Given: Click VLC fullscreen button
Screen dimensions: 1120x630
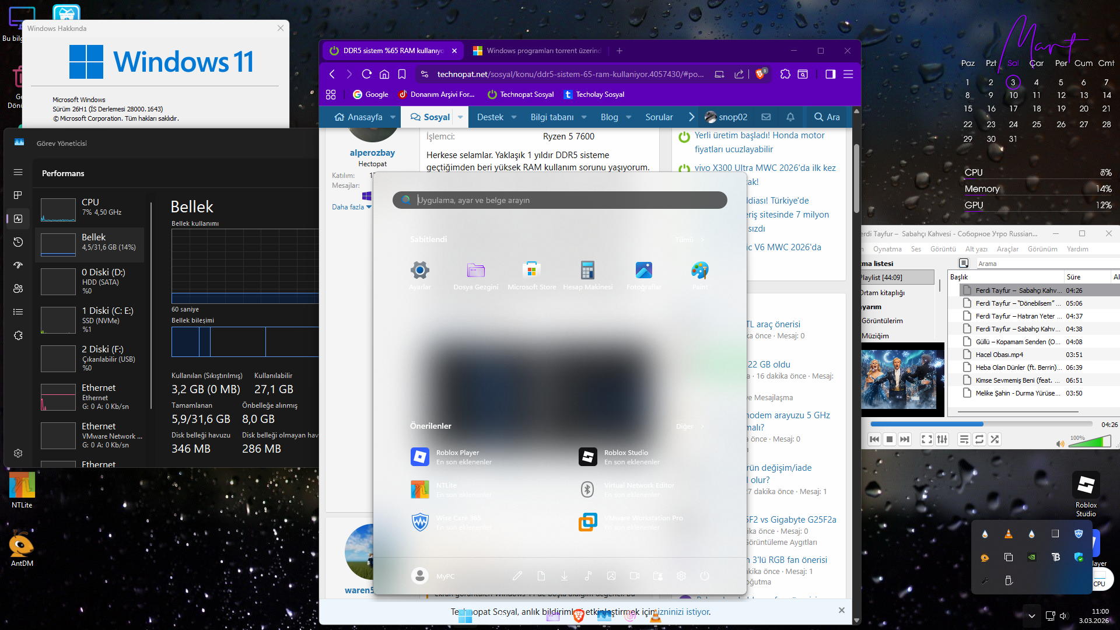Looking at the screenshot, I should tap(926, 439).
